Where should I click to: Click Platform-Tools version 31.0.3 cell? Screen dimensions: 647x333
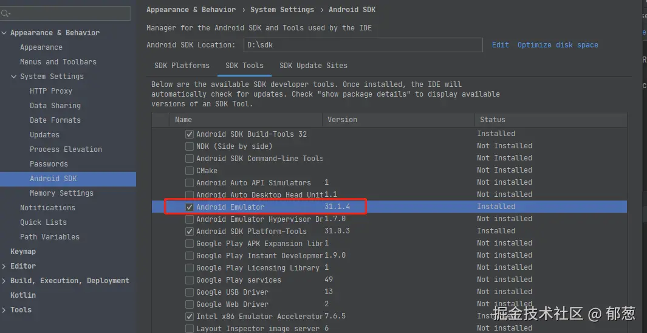337,231
